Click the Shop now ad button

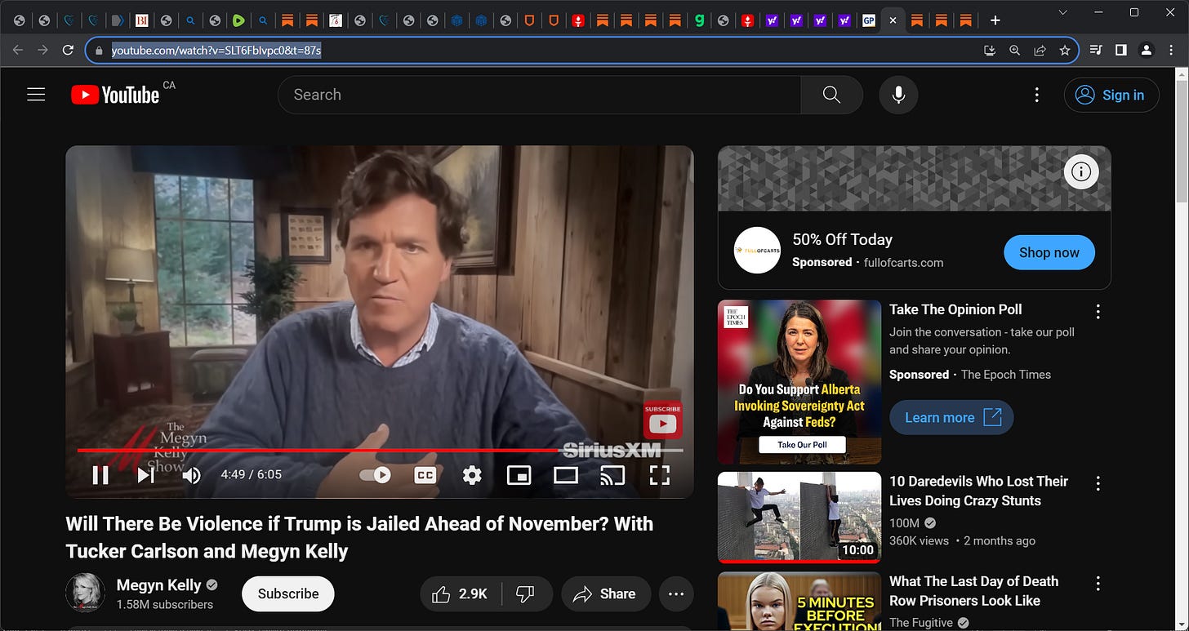coord(1049,253)
